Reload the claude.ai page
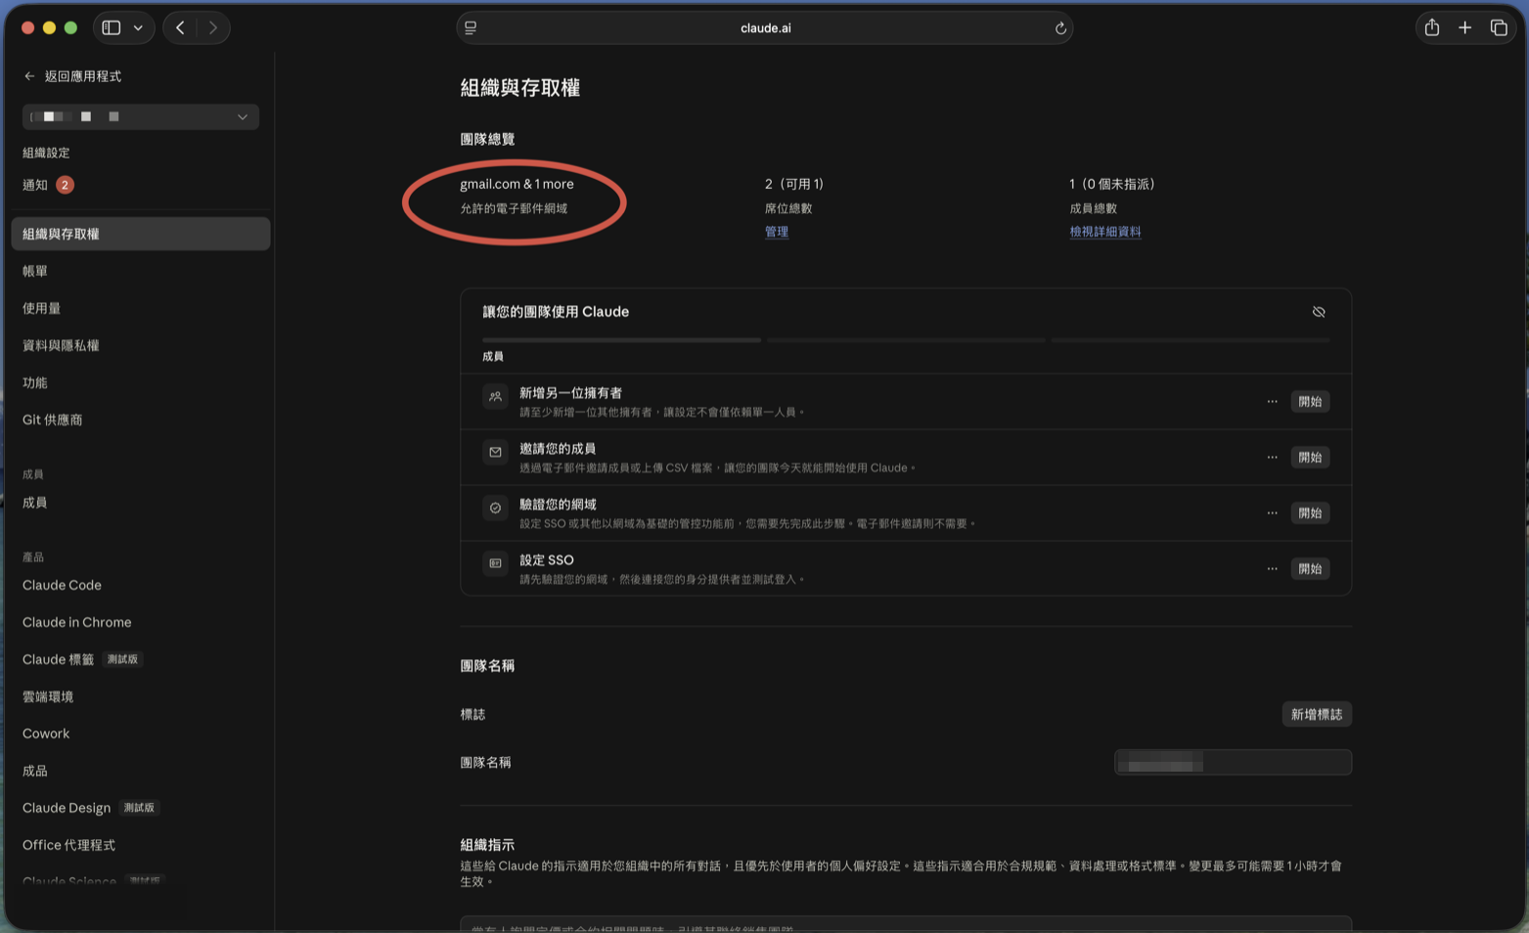Viewport: 1529px width, 933px height. tap(1060, 27)
